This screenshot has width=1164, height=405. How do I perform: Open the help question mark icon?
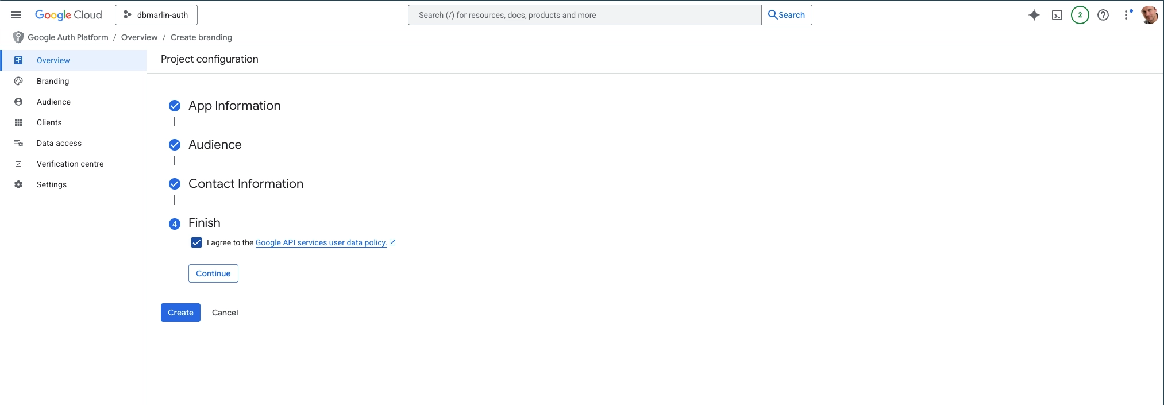tap(1103, 15)
